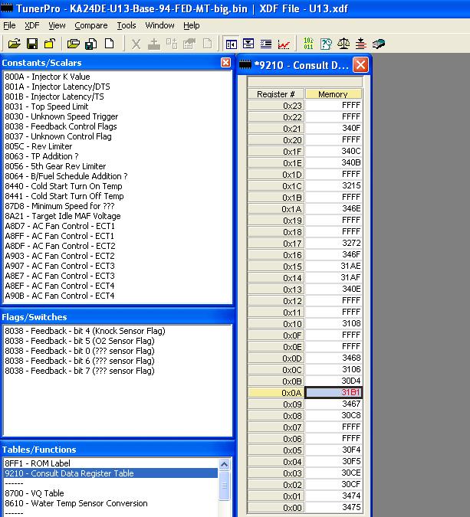Select 8063 - TP Addition ?
470x517 pixels.
click(41, 156)
